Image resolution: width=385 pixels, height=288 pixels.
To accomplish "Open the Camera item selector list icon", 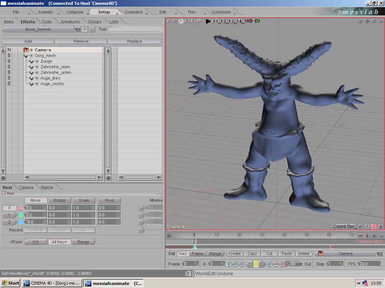I will point(379,254).
